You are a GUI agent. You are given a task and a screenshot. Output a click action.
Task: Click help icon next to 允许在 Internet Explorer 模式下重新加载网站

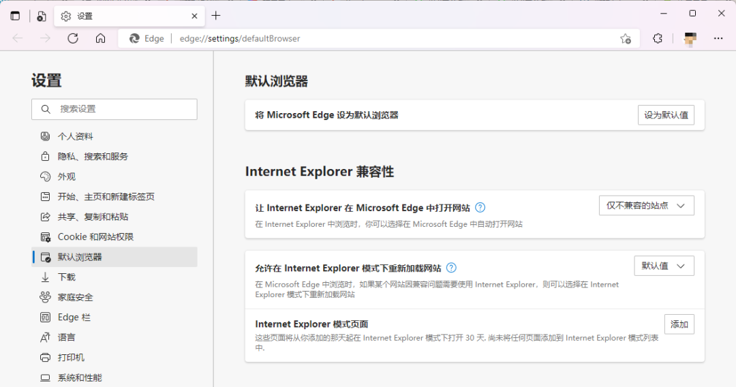click(x=451, y=268)
